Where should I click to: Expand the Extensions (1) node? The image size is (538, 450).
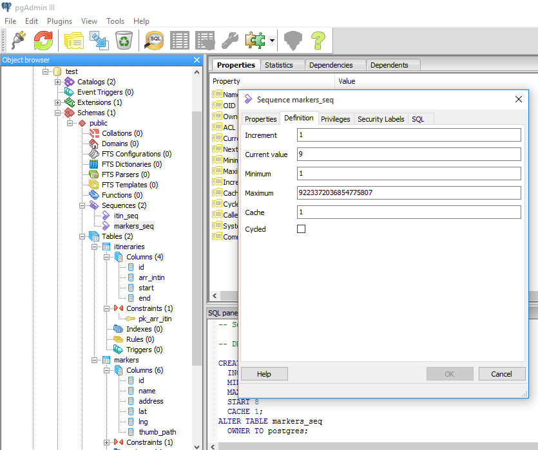(57, 102)
